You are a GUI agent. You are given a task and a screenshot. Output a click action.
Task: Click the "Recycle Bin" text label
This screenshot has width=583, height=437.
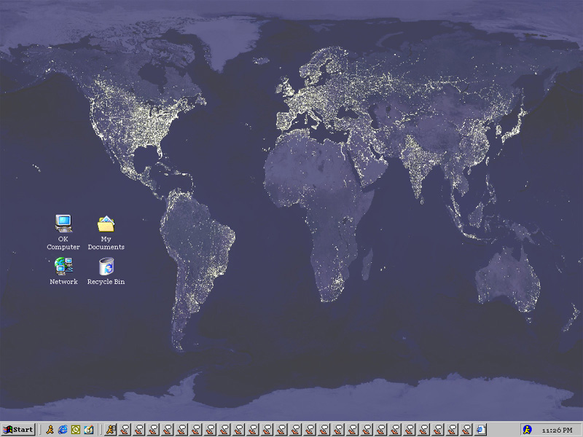[x=106, y=282]
